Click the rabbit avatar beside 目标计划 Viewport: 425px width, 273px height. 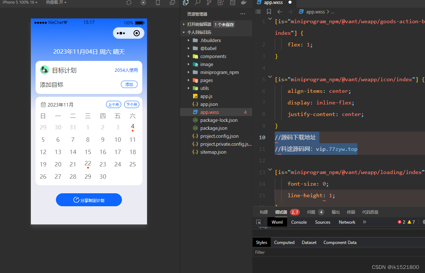[44, 70]
